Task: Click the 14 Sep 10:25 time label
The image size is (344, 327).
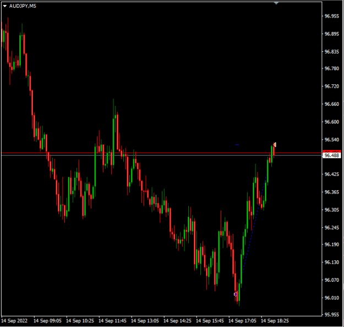Action: (80, 321)
